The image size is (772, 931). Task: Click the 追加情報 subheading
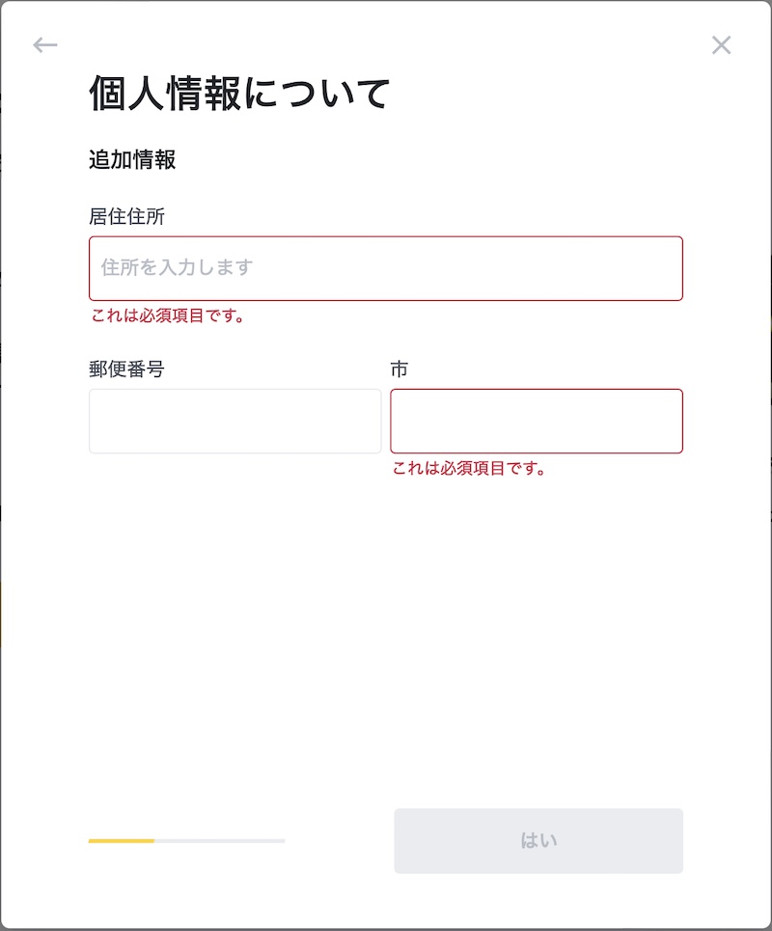(132, 160)
